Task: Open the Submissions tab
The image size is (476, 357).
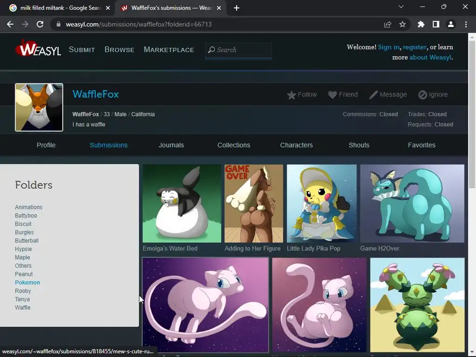Action: coord(109,145)
